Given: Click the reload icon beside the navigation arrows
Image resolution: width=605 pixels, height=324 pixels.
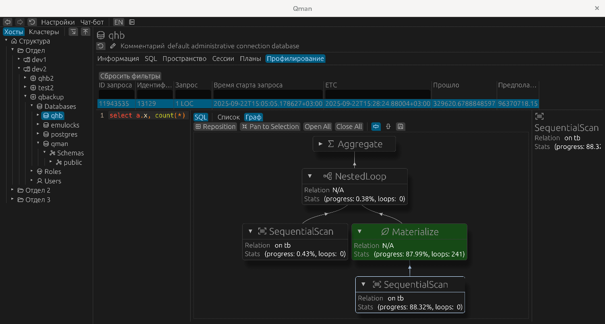Looking at the screenshot, I should [x=32, y=22].
